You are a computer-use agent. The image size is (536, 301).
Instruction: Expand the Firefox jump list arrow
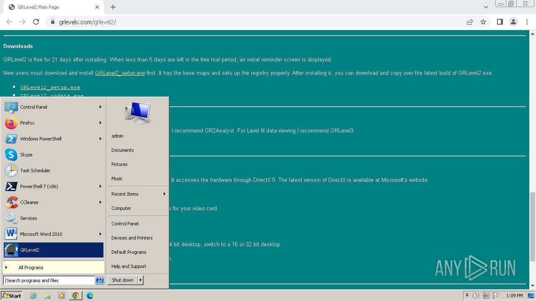(x=100, y=123)
